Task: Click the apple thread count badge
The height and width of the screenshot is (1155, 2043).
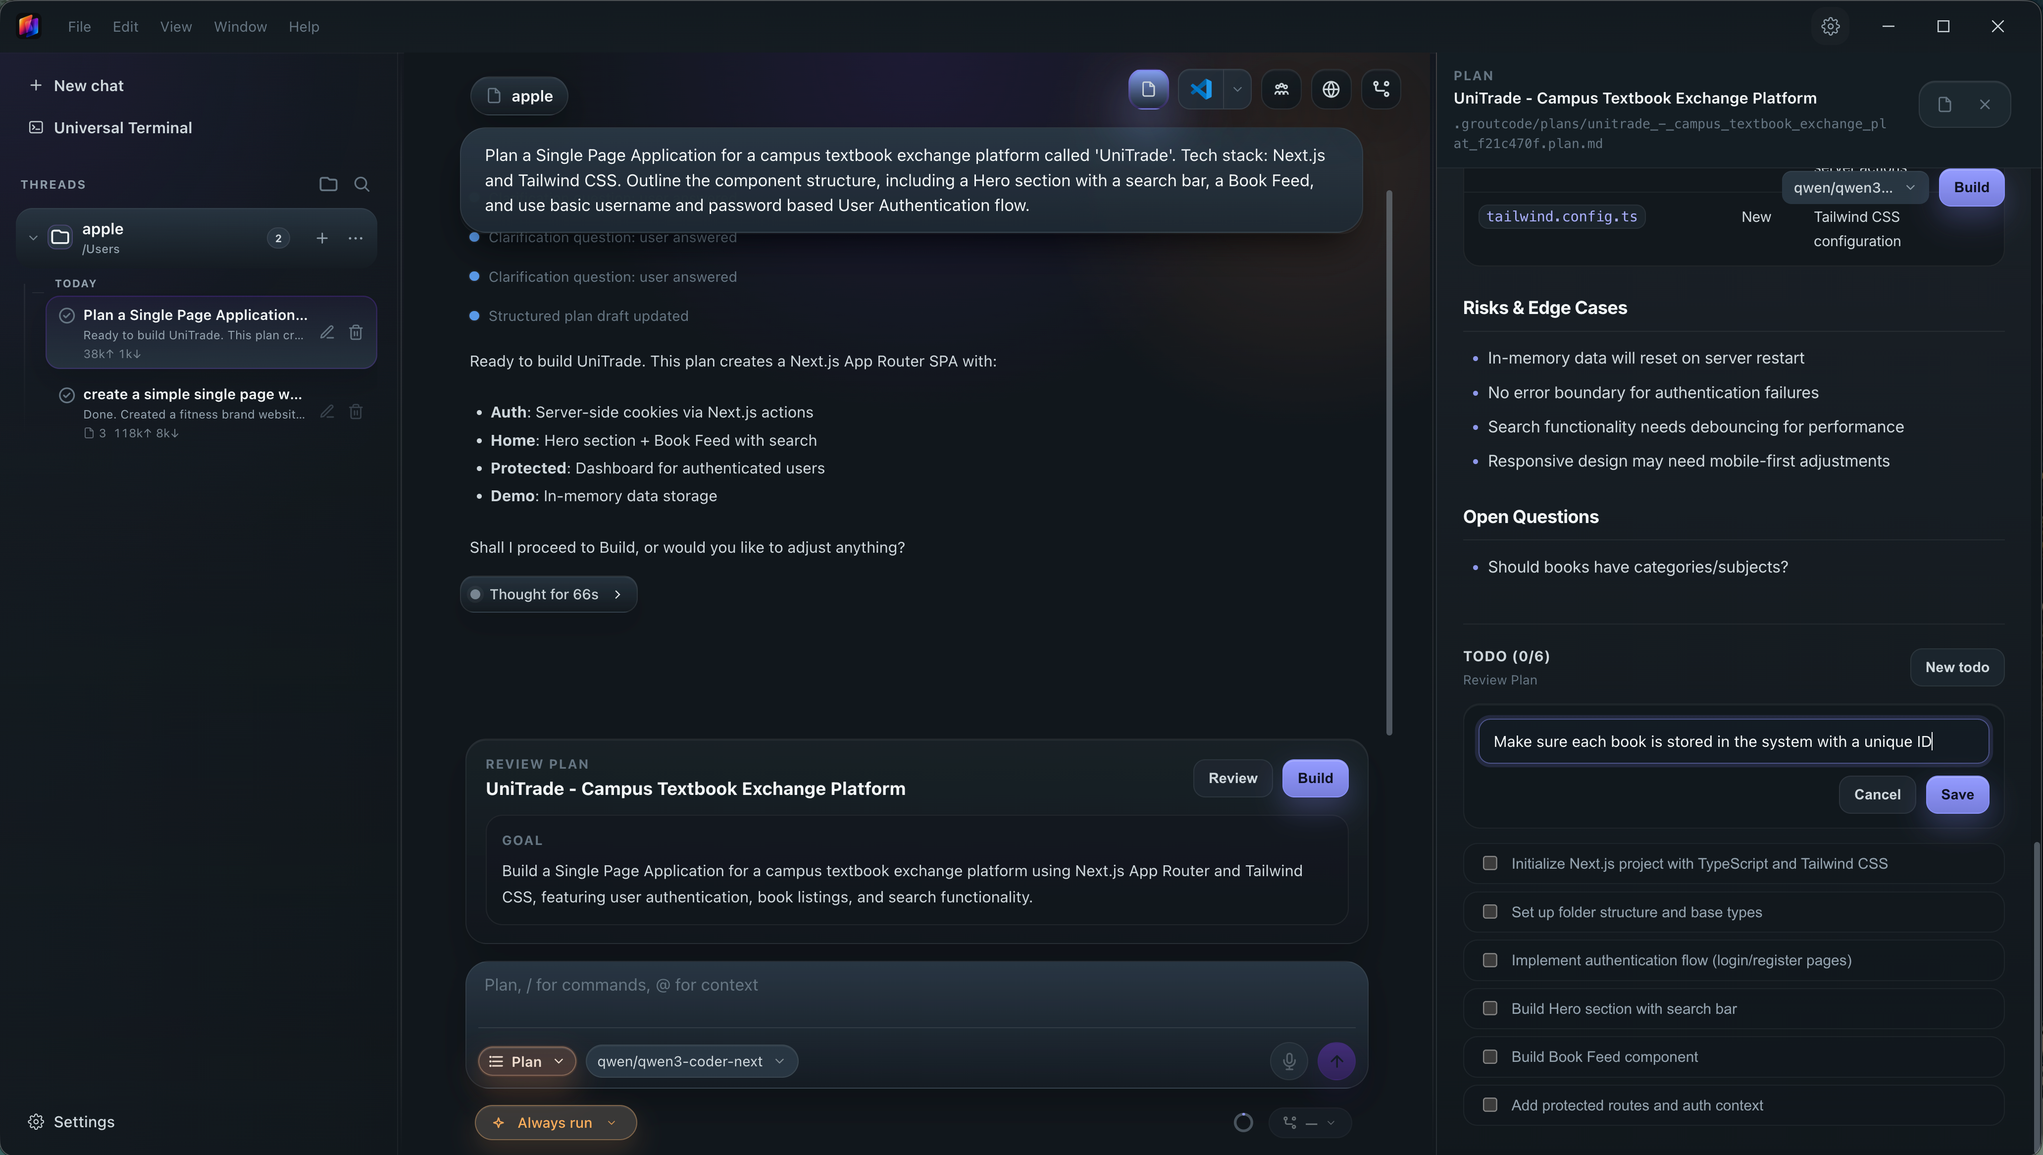Action: click(x=278, y=238)
